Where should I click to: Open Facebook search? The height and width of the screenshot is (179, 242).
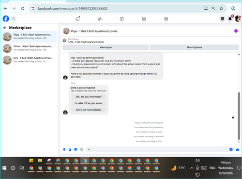pyautogui.click(x=14, y=19)
